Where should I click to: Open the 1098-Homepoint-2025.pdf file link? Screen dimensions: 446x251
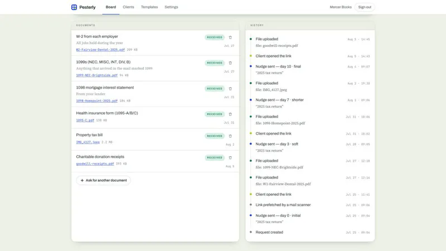tap(96, 101)
